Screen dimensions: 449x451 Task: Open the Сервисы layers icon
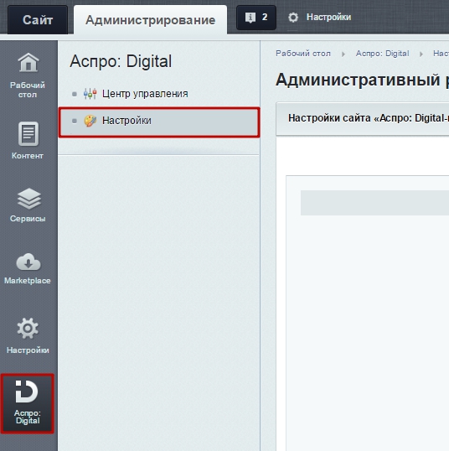tap(28, 199)
